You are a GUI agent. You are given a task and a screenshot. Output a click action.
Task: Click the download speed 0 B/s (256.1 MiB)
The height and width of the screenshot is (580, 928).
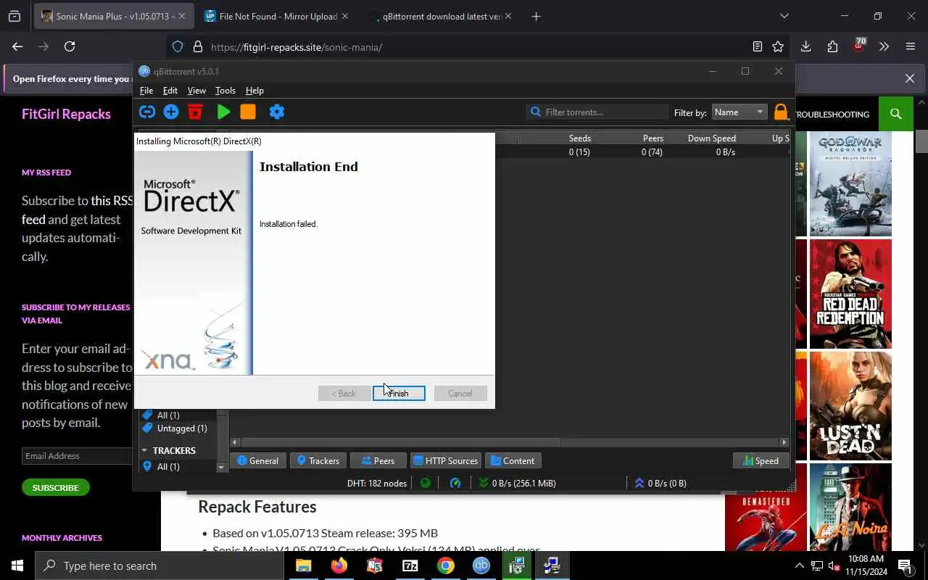(x=517, y=483)
